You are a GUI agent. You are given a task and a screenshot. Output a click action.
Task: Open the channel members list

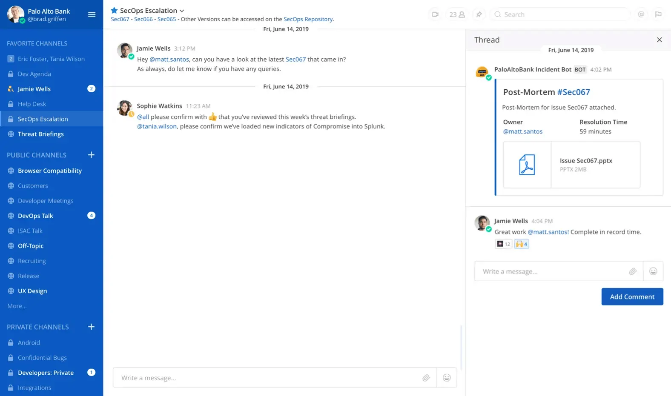(457, 14)
